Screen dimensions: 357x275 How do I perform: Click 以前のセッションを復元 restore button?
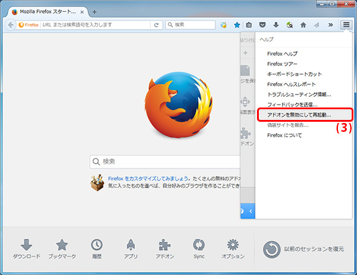(x=303, y=249)
